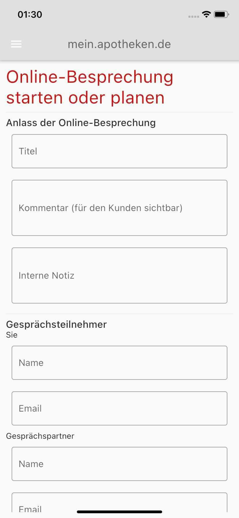Click the Name field under Gesprächspartner
The width and height of the screenshot is (239, 518).
point(119,464)
